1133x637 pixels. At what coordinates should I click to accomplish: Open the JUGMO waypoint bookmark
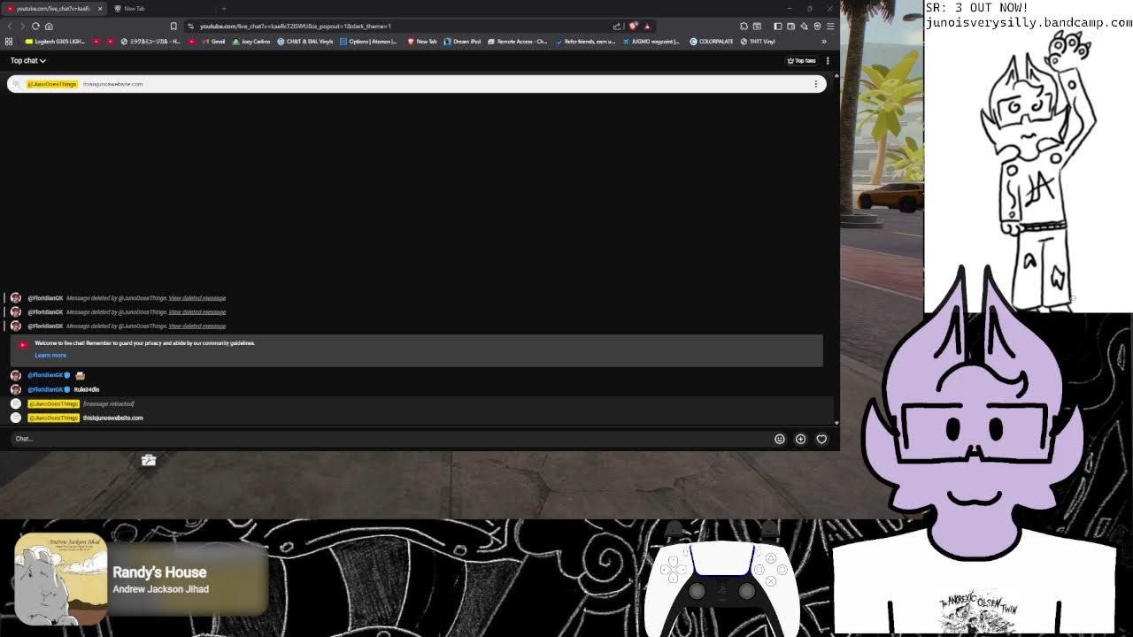(x=651, y=42)
